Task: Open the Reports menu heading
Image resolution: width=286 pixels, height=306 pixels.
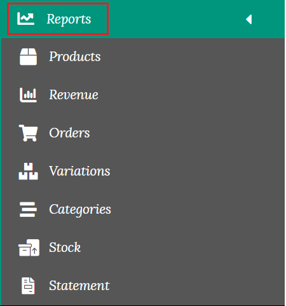Action: (x=69, y=19)
